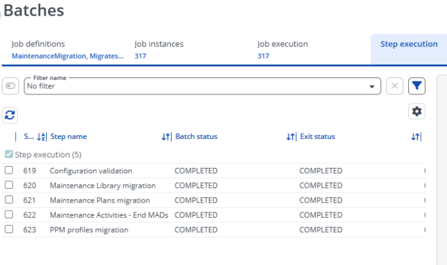Click the Maintenance Library migration row
This screenshot has height=265, width=447.
coord(214,186)
